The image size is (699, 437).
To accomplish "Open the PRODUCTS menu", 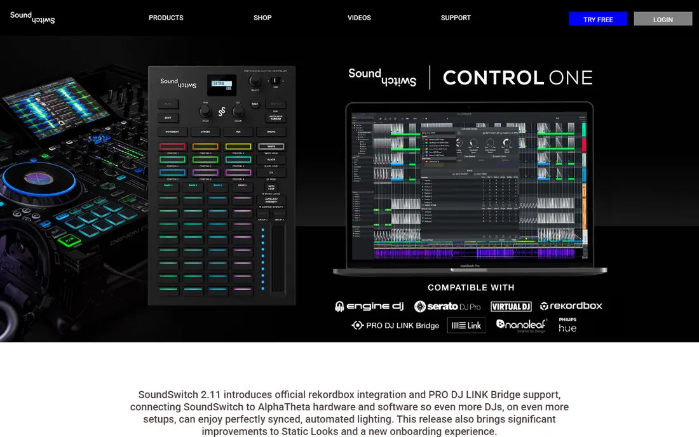I will coord(166,18).
